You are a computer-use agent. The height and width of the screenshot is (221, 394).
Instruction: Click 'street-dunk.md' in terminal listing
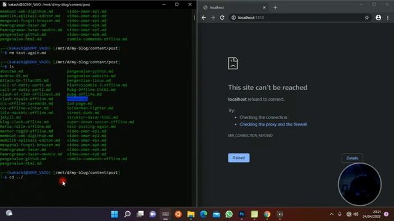tap(83, 113)
